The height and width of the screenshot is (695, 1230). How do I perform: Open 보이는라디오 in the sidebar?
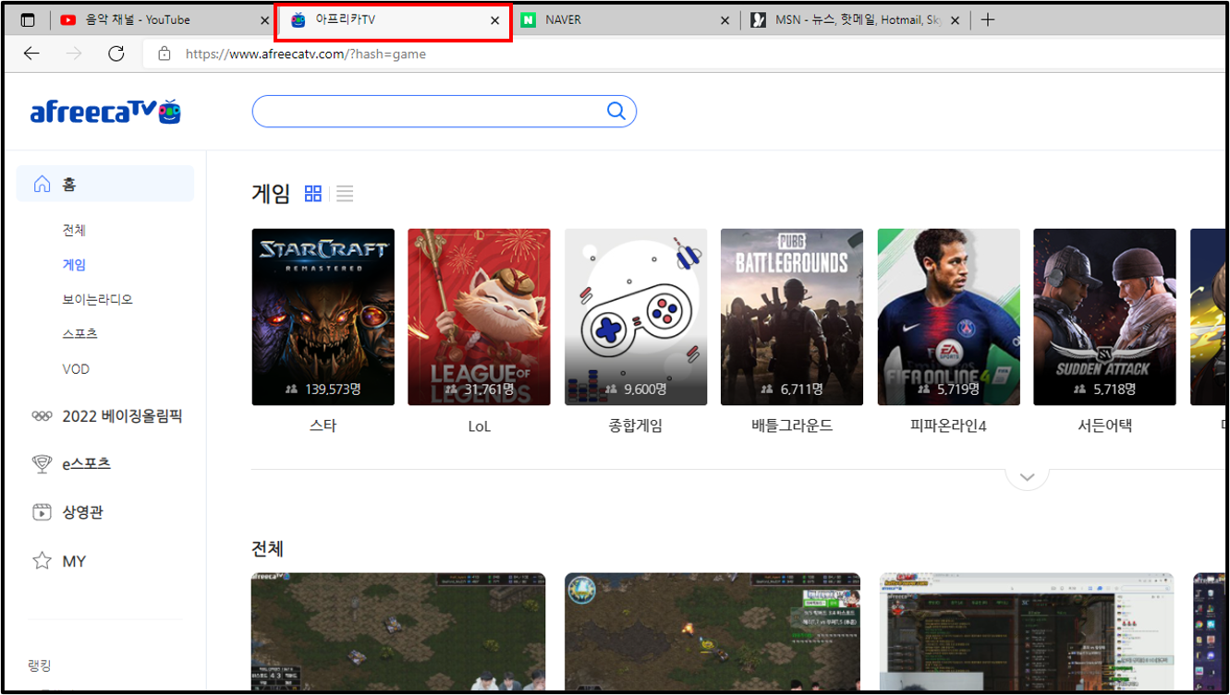98,299
